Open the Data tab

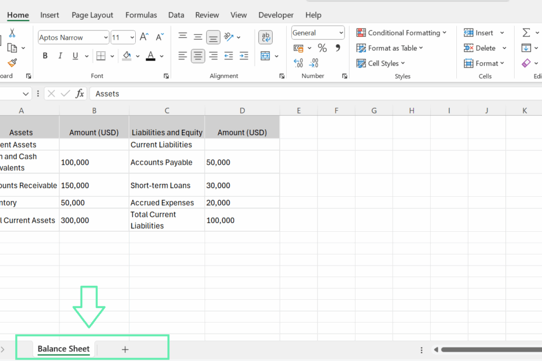(176, 15)
